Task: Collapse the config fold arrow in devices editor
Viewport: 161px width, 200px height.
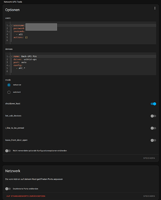Action: 9,65
